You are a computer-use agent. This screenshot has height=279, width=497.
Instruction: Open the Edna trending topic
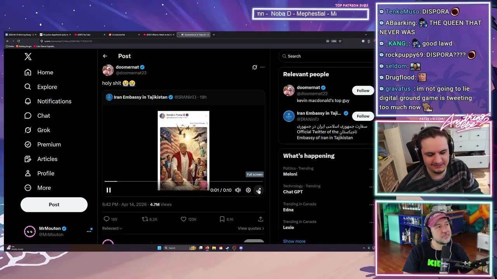pyautogui.click(x=288, y=210)
